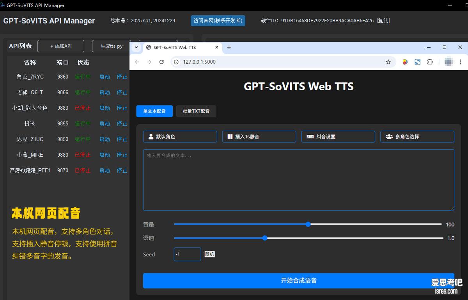The image size is (468, 300).
Task: Open the browser profile avatar
Action: 448,62
